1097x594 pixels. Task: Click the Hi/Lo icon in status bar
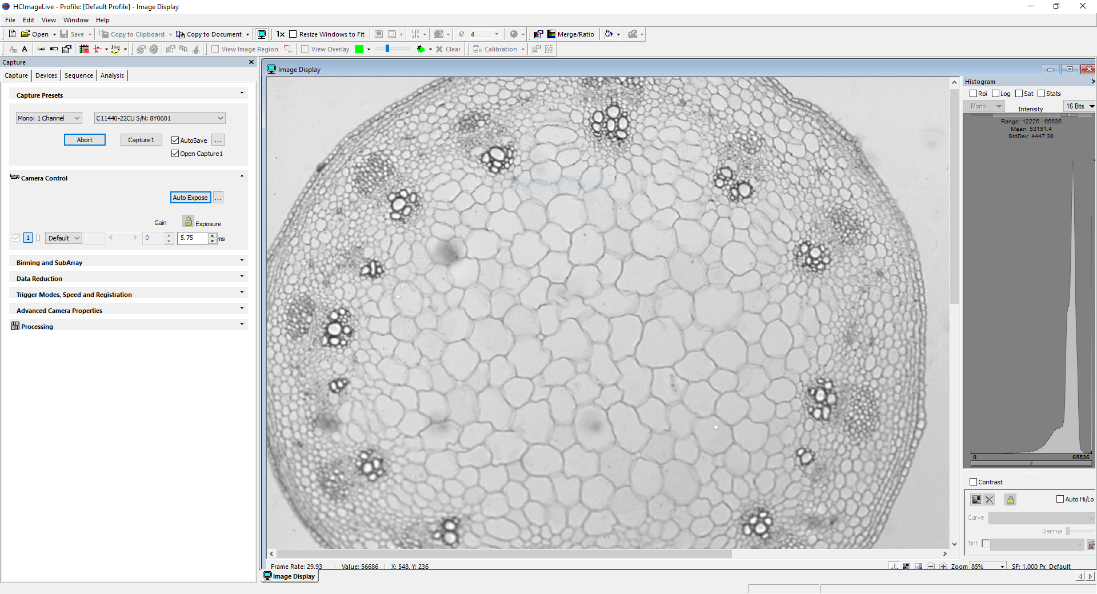click(x=906, y=567)
